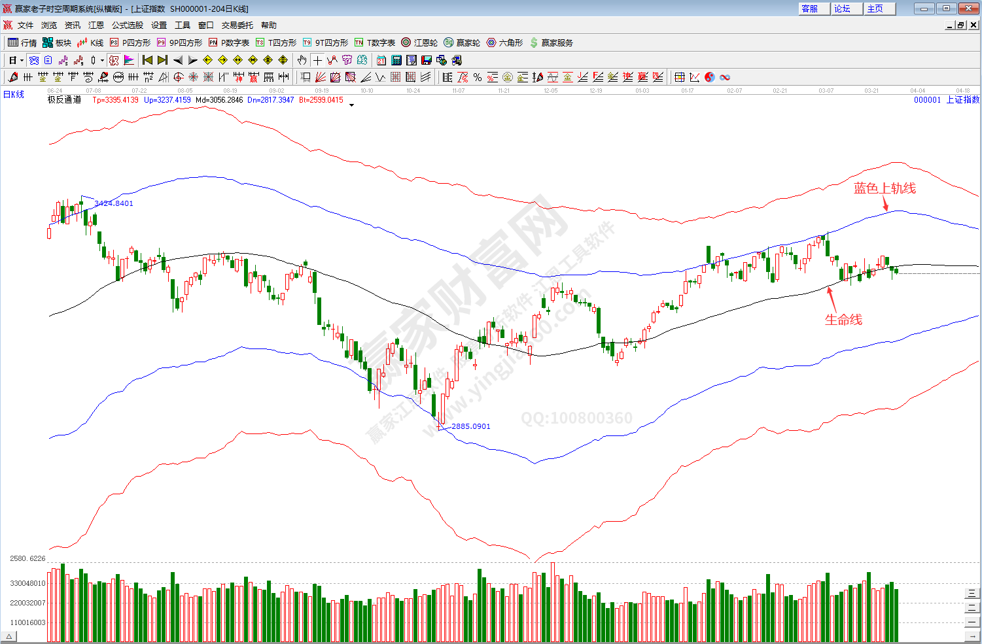Open the 极反通道 indicator dropdown arrow
Image resolution: width=982 pixels, height=644 pixels.
click(x=351, y=105)
